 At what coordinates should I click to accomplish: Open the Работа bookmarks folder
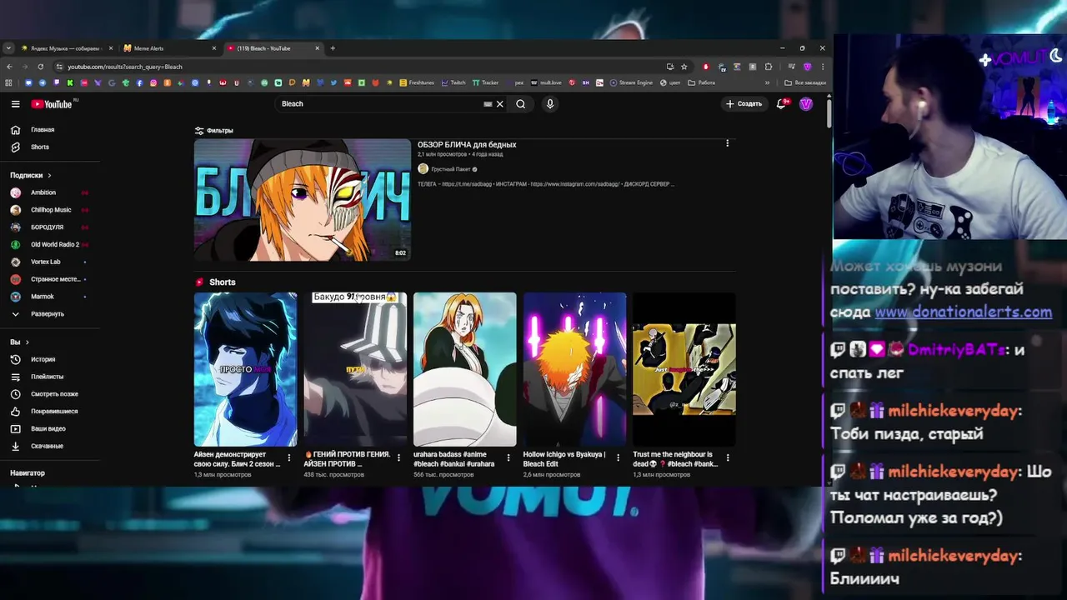tap(701, 82)
